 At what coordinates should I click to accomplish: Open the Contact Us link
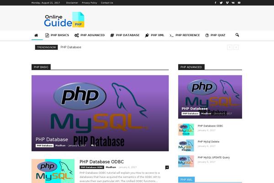click(107, 3)
